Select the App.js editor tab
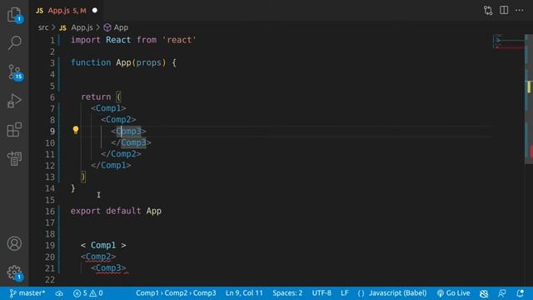Viewport: 533px width, 300px height. click(67, 11)
